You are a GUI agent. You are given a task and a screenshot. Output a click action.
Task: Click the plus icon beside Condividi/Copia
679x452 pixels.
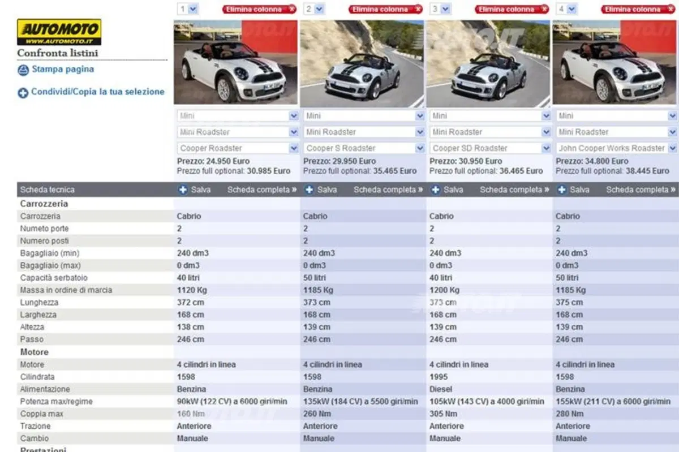click(23, 93)
